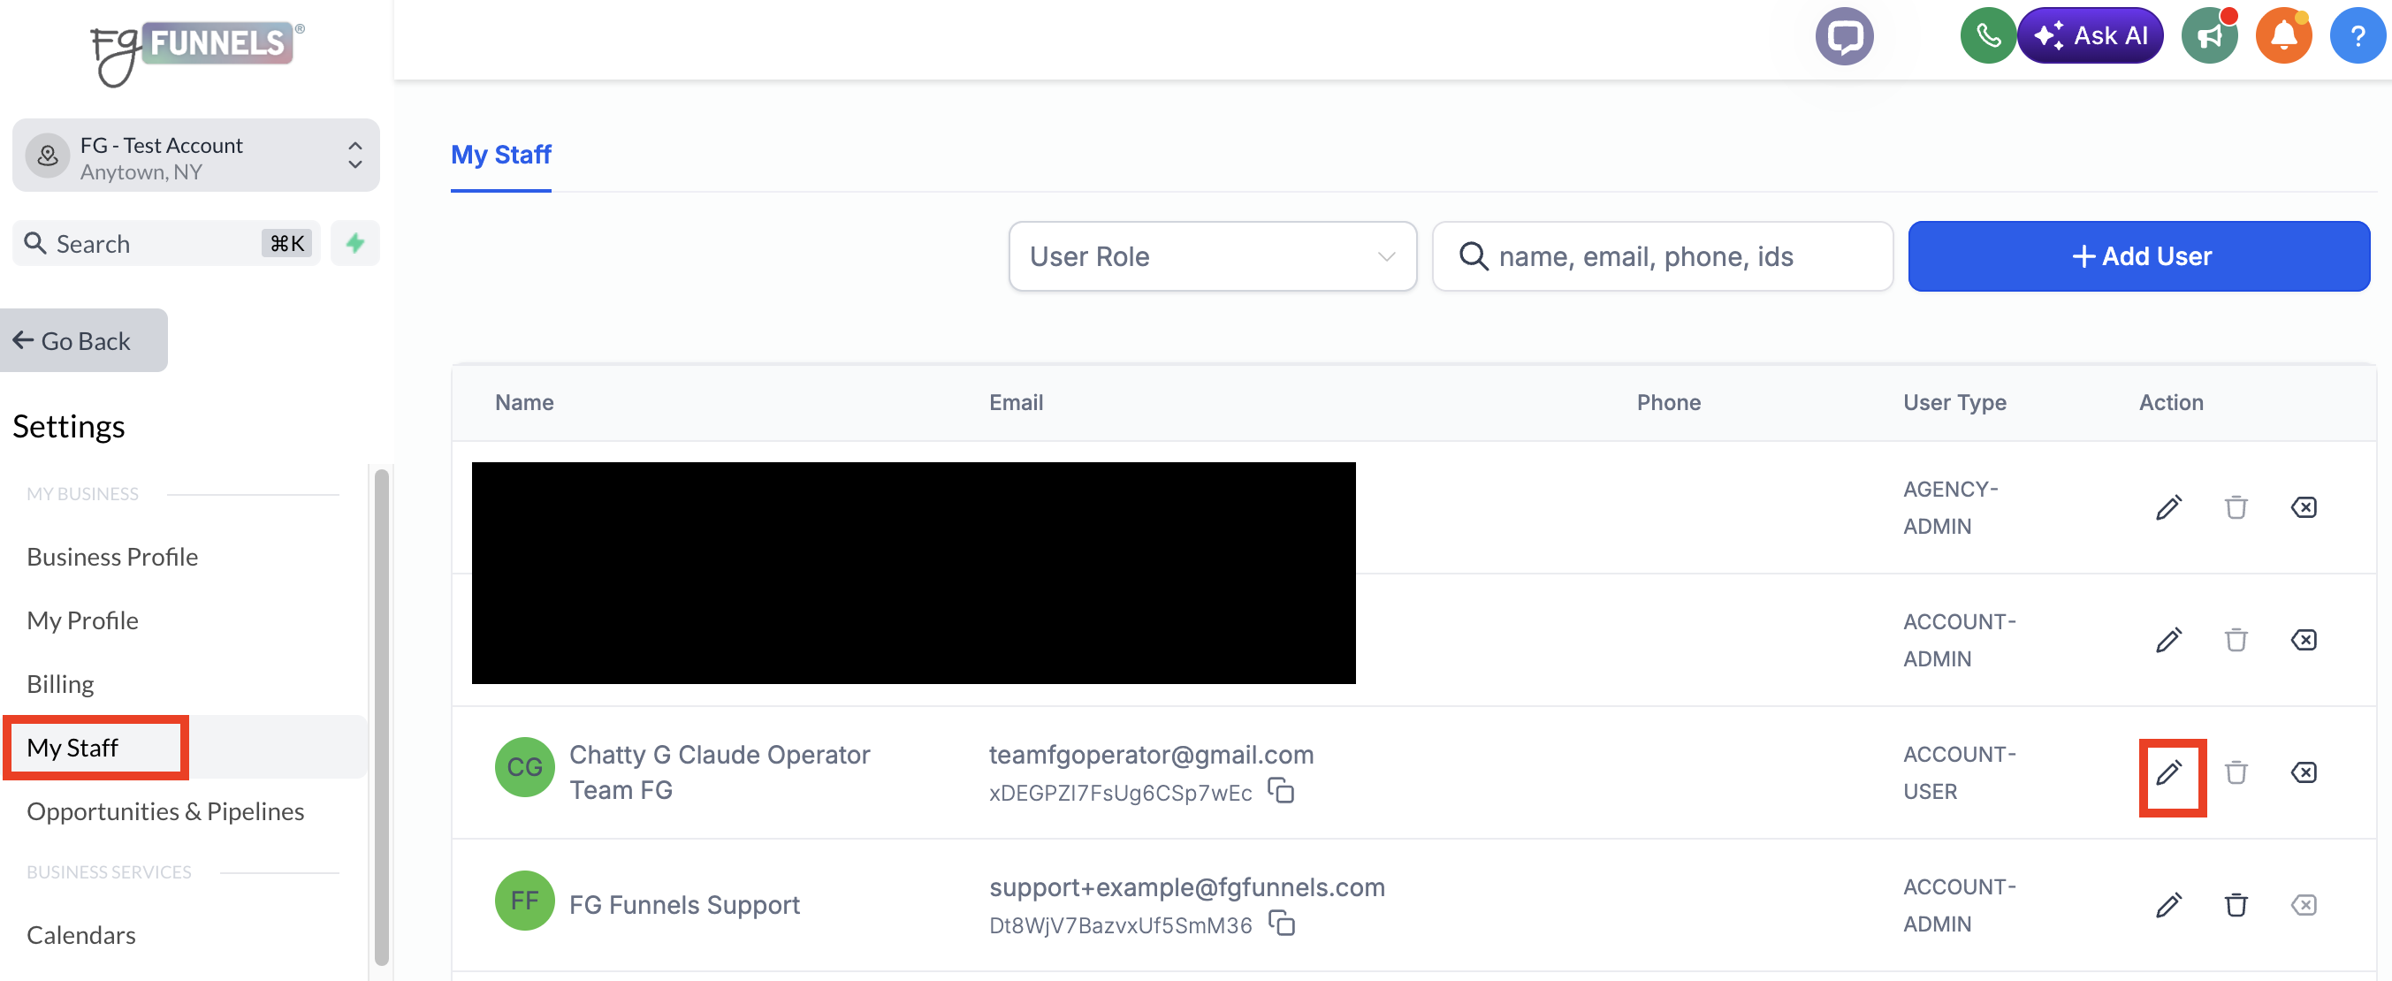Viewport: 2392px width, 981px height.
Task: Click the FF avatar circle
Action: coord(525,901)
